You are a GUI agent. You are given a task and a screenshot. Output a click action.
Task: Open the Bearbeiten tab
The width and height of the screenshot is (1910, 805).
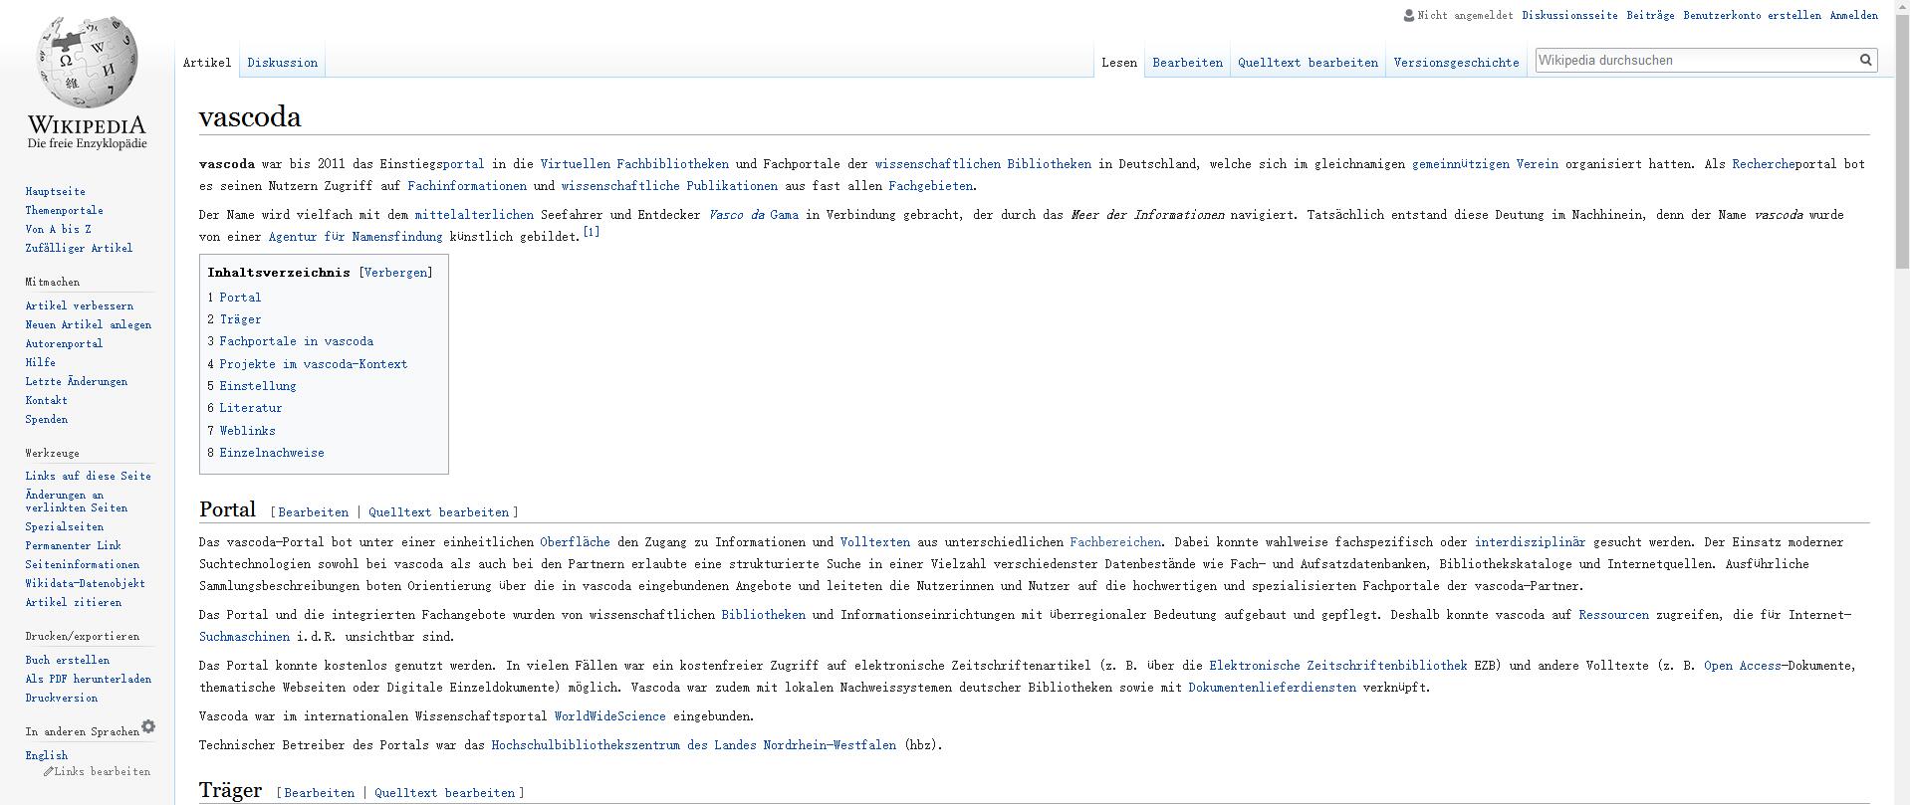point(1187,63)
